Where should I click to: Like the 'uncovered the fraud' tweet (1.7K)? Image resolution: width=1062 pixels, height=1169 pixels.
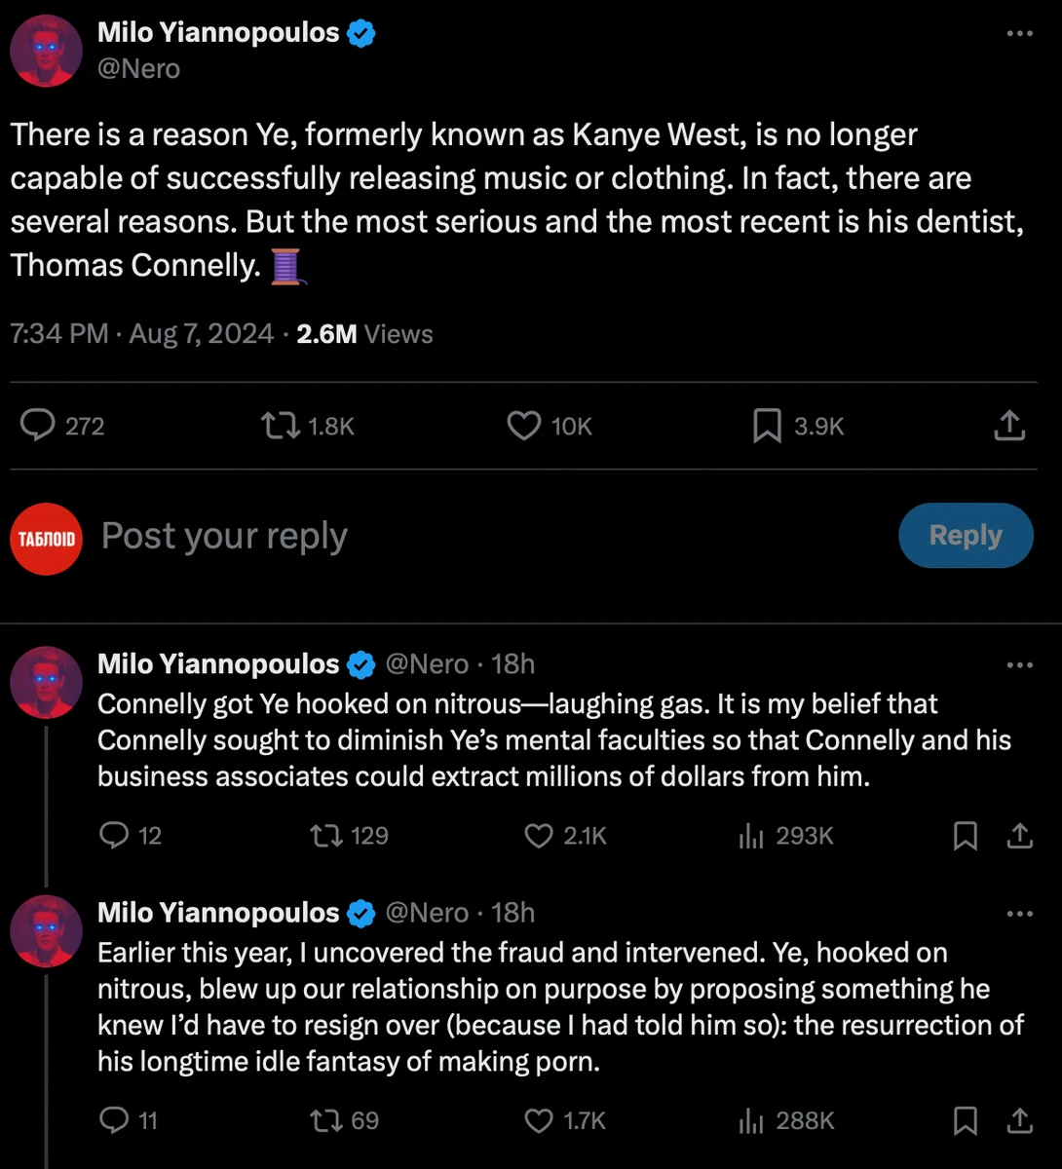[539, 1121]
